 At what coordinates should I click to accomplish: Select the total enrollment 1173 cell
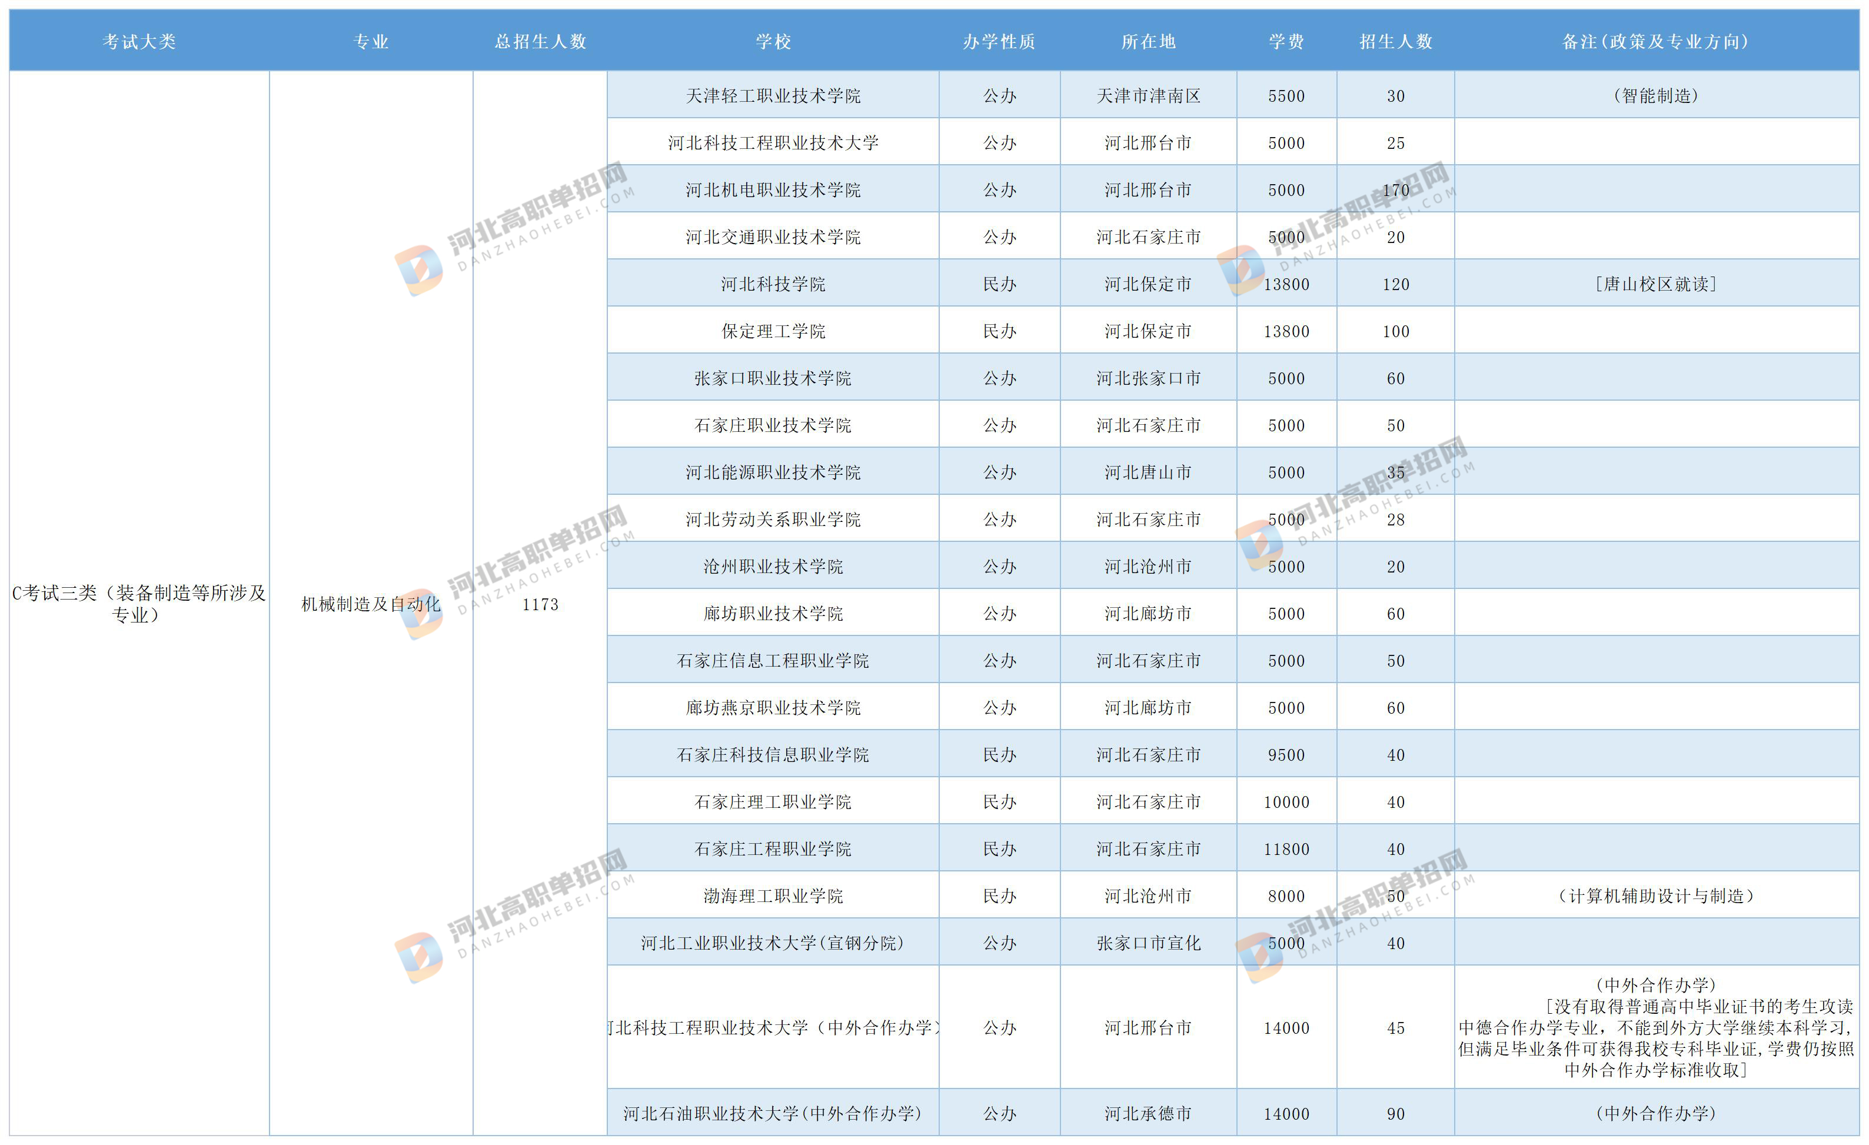[x=541, y=604]
